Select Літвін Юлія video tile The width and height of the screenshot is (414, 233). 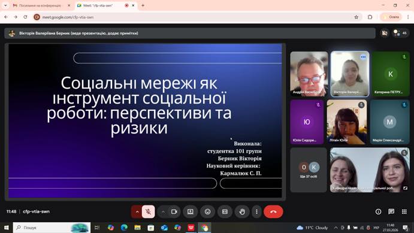pyautogui.click(x=347, y=122)
